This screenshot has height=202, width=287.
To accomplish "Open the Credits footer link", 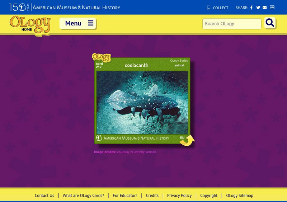I will pos(152,196).
